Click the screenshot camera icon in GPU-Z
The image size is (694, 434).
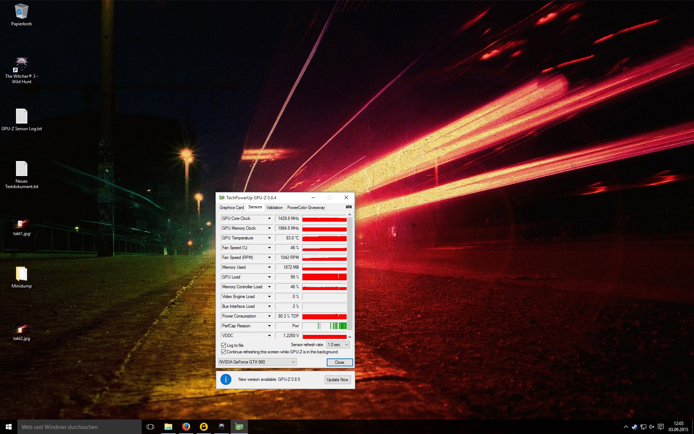click(x=348, y=207)
